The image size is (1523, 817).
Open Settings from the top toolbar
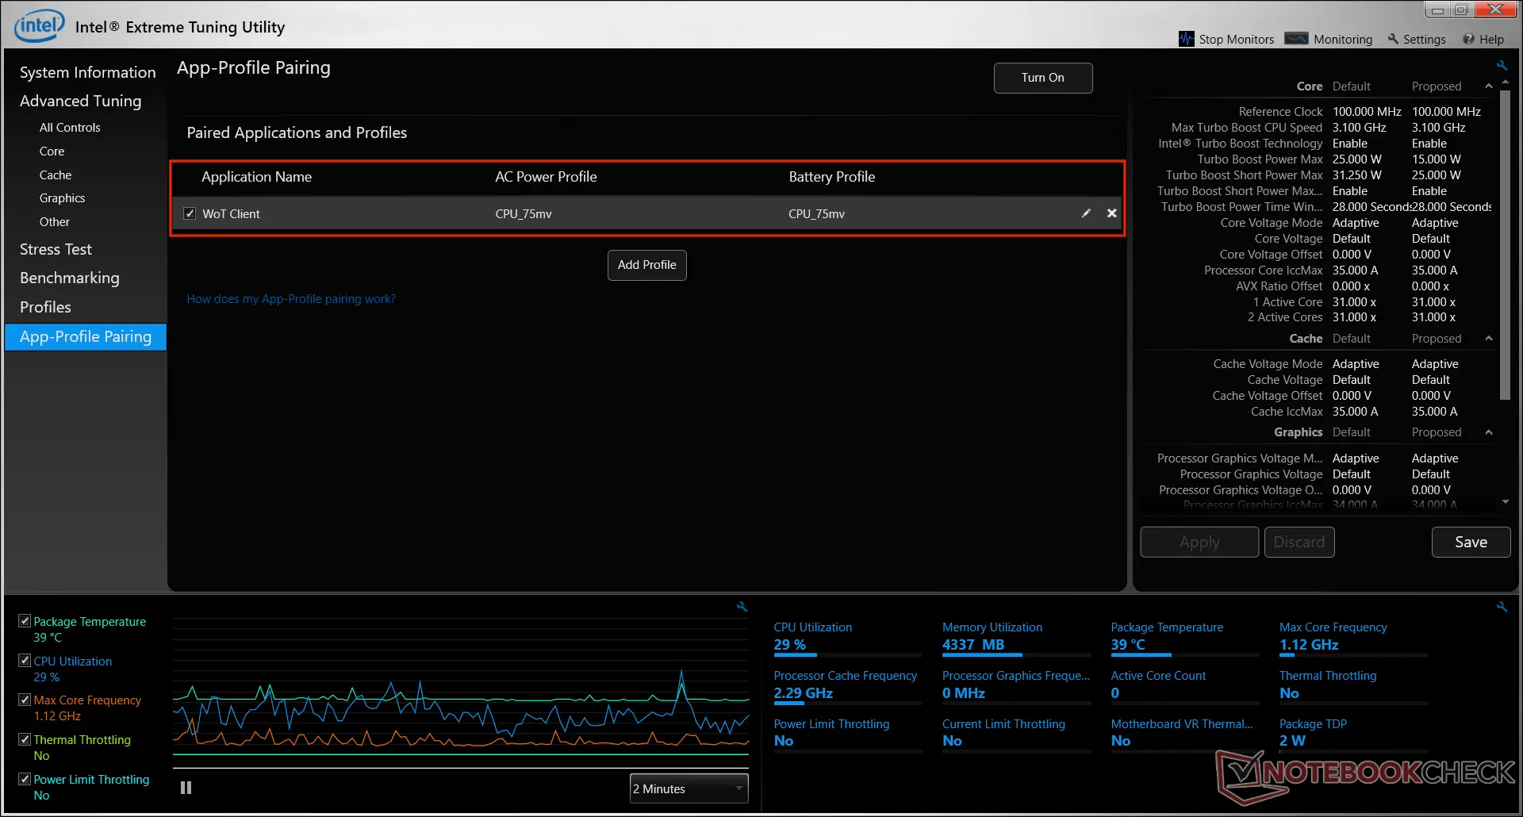(x=1417, y=39)
